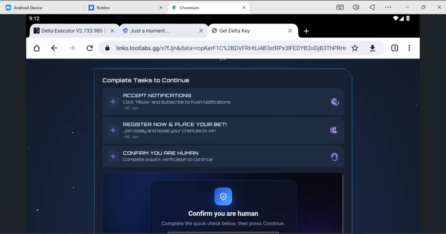Screen dimensions: 446x234
Task: Click the lootlabs URL address field
Action: pyautogui.click(x=231, y=48)
